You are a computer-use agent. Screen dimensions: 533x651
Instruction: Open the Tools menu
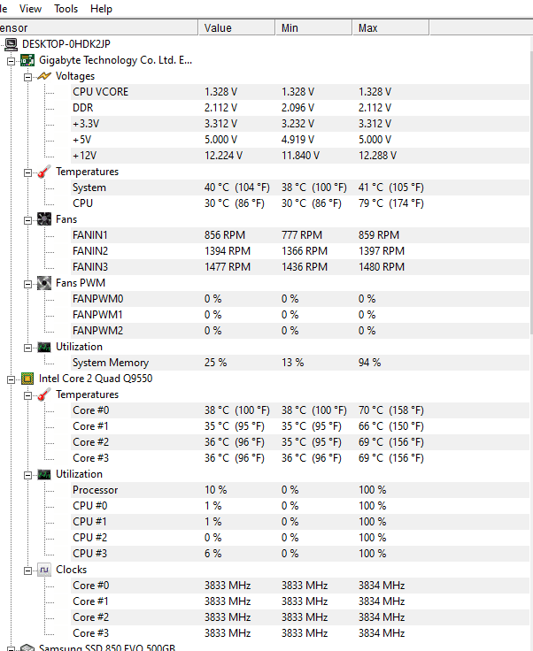(66, 9)
